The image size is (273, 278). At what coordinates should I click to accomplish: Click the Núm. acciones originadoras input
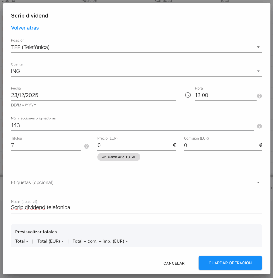click(132, 125)
